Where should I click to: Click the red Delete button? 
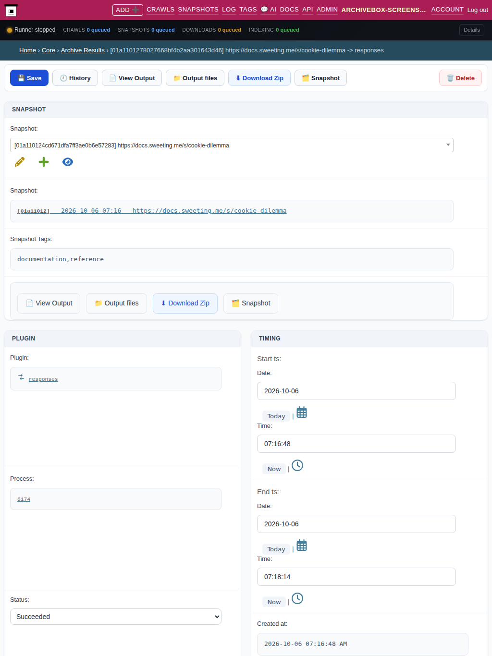[460, 78]
